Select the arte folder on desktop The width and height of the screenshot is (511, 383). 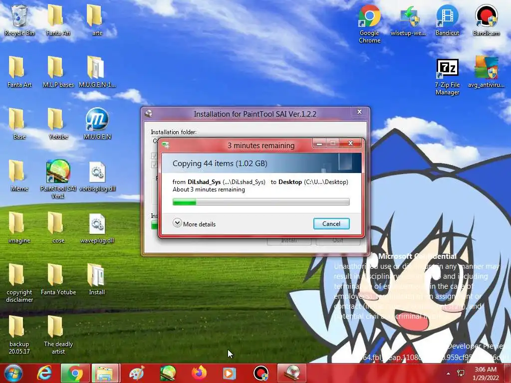97,20
